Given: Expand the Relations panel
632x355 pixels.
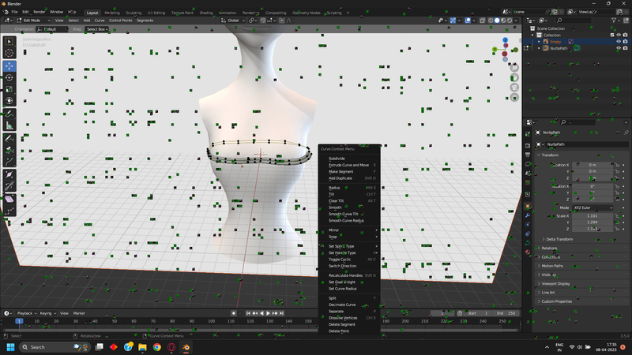Looking at the screenshot, I should [549, 248].
